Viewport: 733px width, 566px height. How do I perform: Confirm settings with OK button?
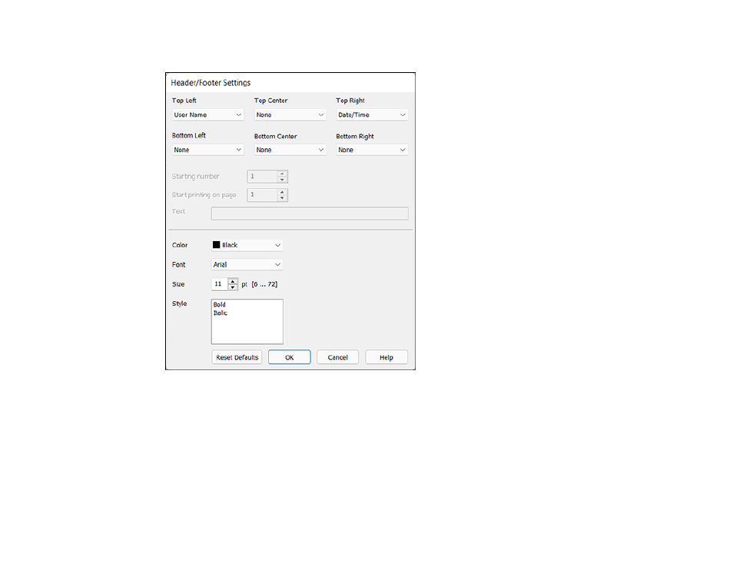click(290, 358)
